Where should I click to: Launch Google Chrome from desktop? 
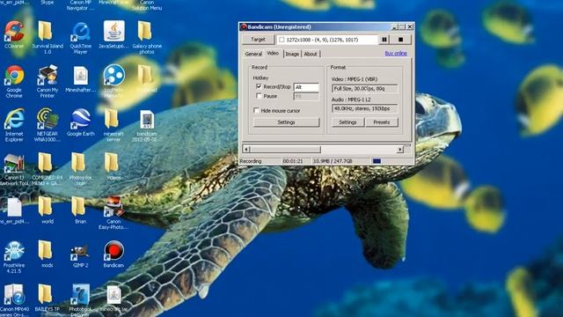click(14, 81)
